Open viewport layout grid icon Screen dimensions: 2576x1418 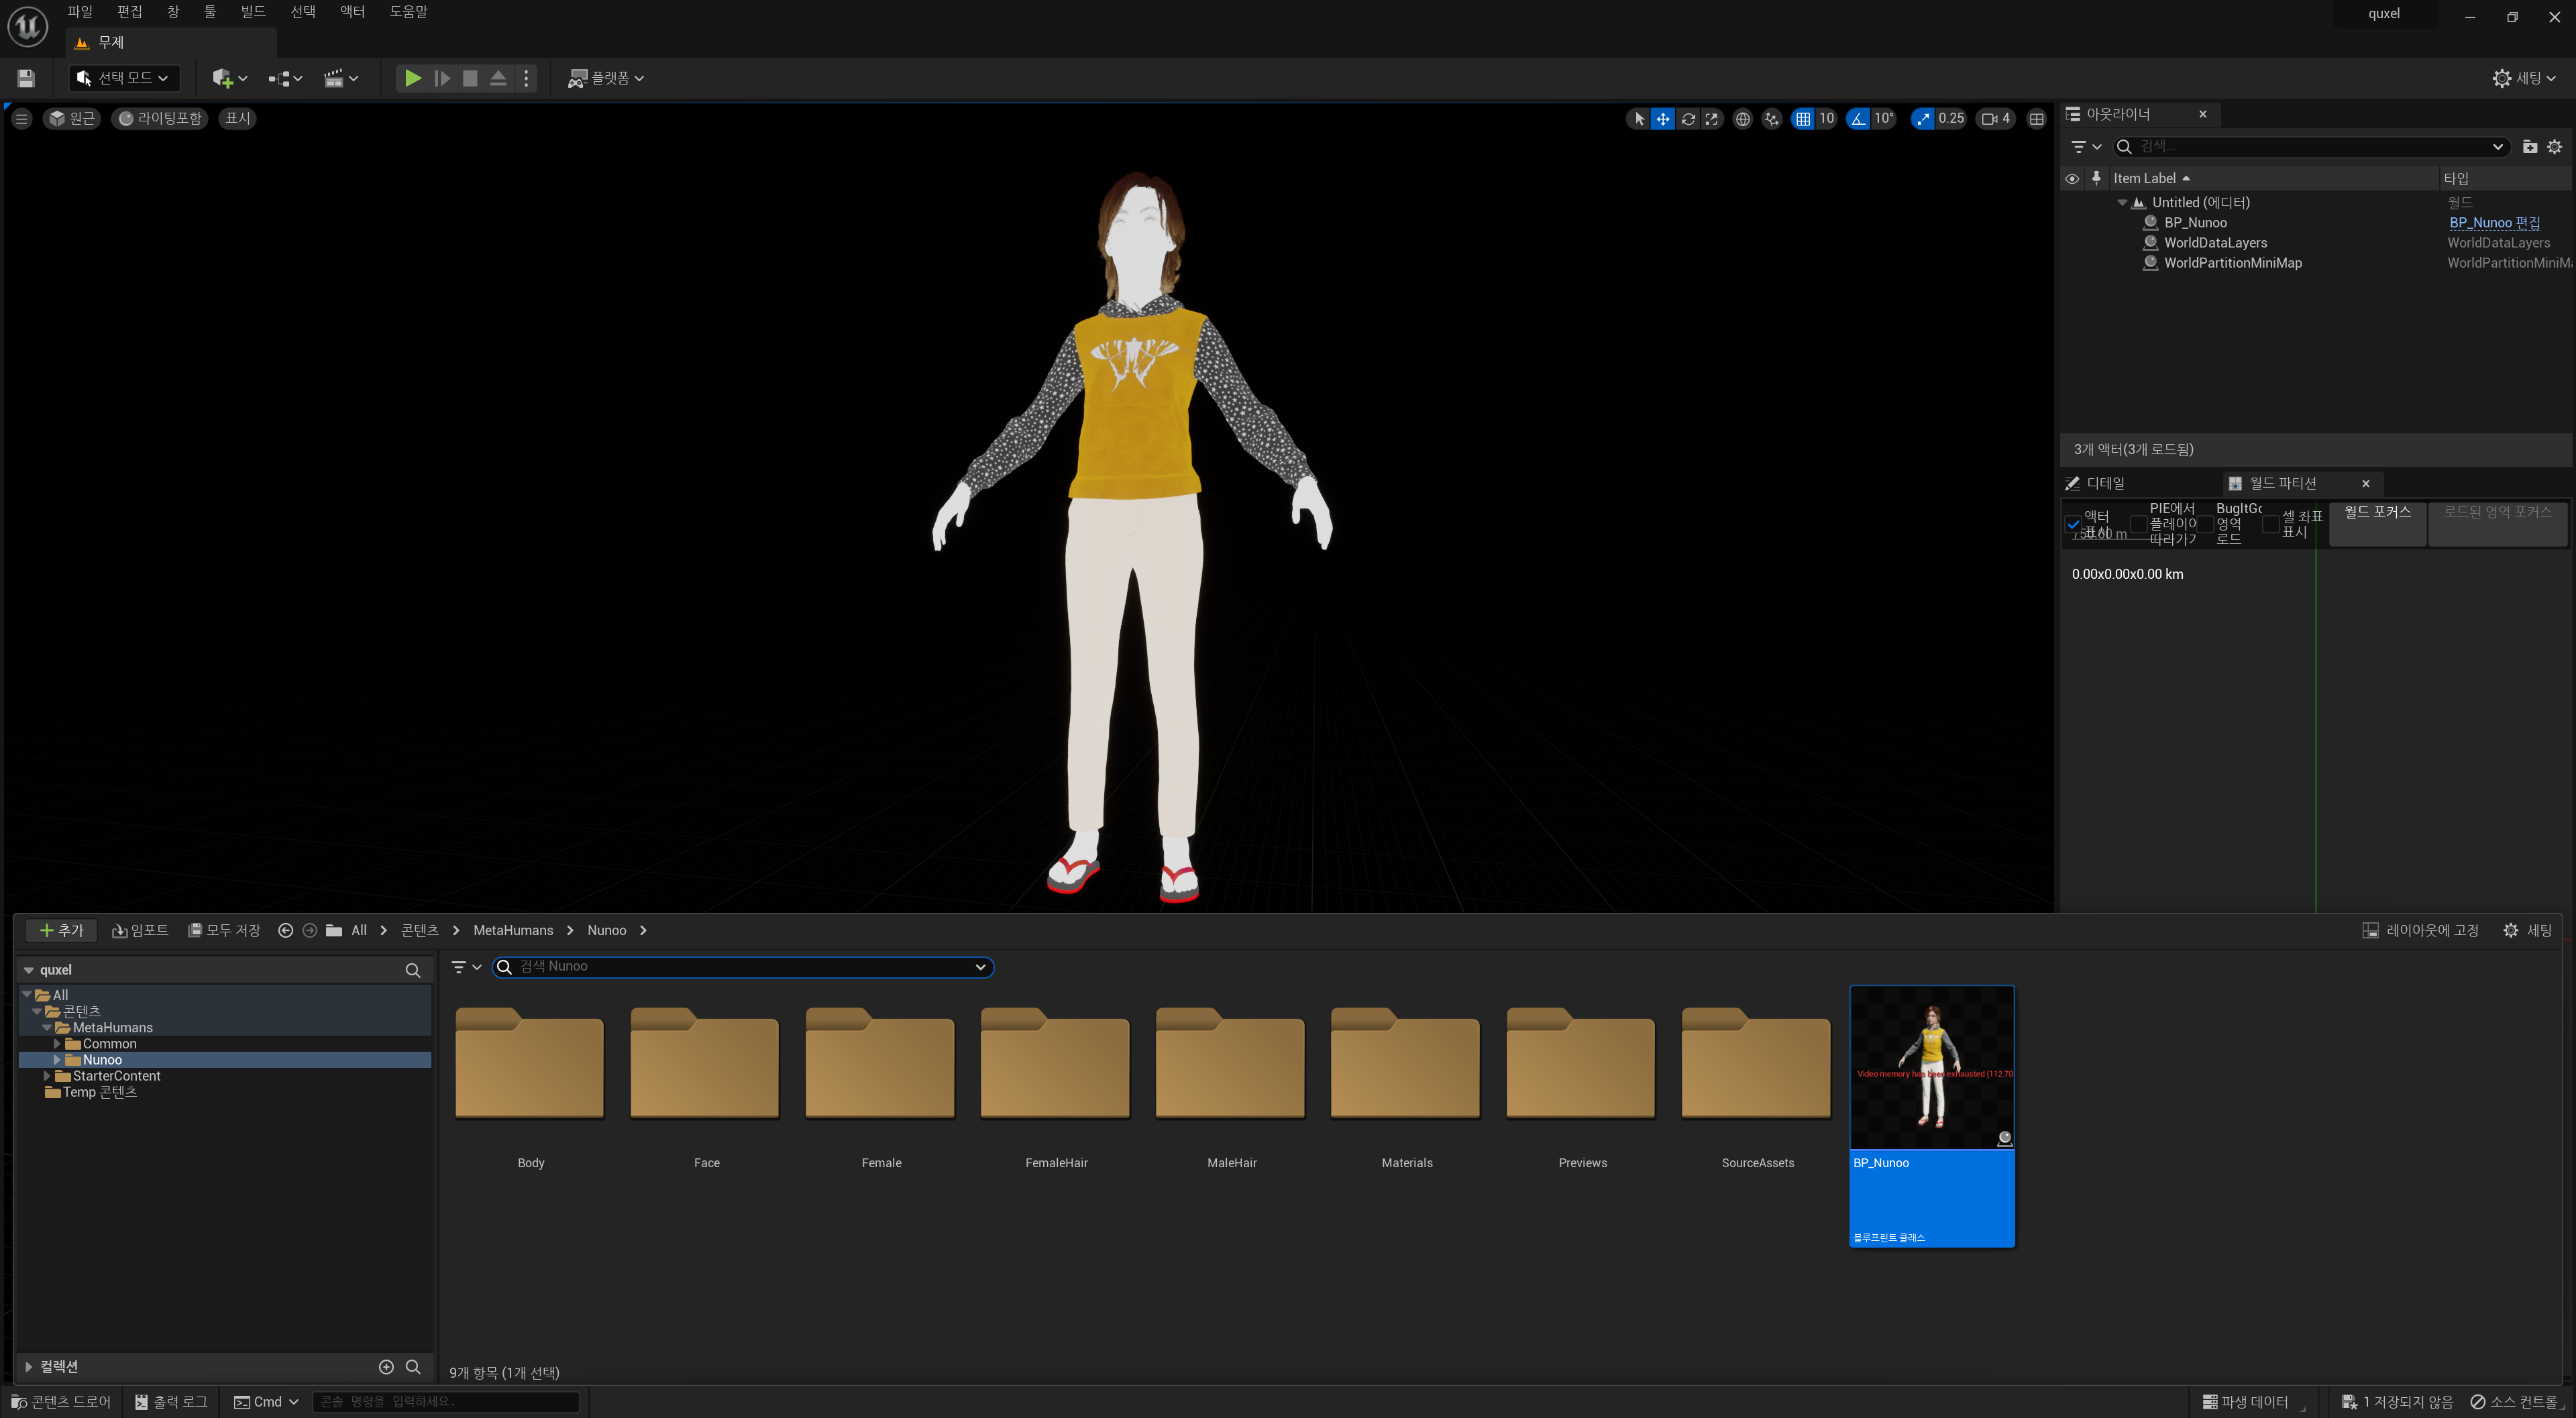tap(2036, 119)
